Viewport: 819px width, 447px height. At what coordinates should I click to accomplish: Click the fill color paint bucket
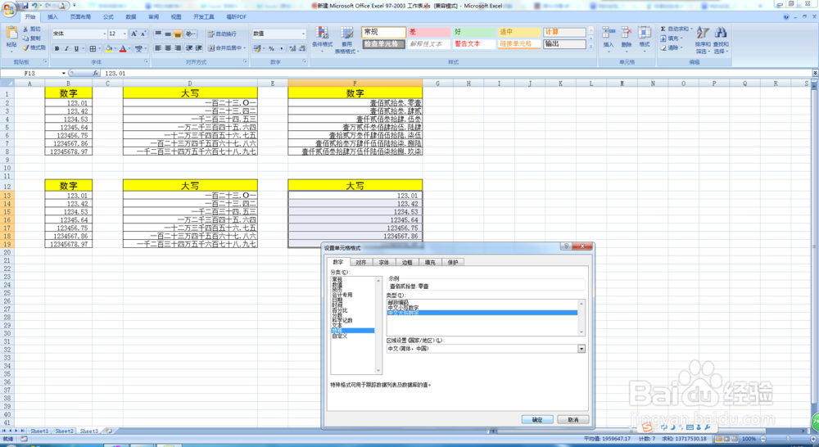point(109,48)
